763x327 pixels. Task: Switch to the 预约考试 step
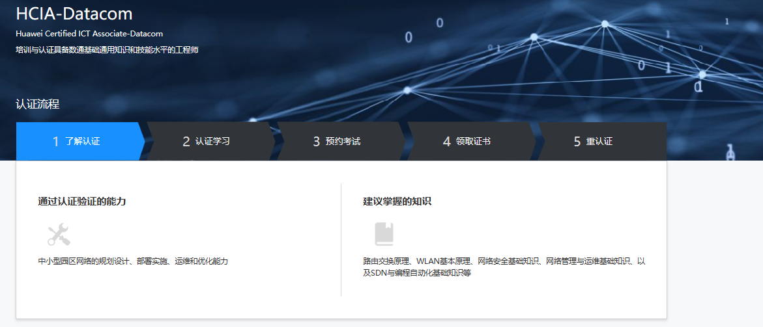341,141
